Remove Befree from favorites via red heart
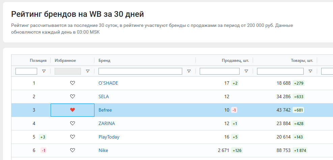The height and width of the screenshot is (160, 333). tap(73, 110)
